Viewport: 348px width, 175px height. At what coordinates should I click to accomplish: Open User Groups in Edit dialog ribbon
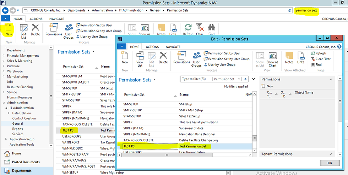[x=196, y=59]
